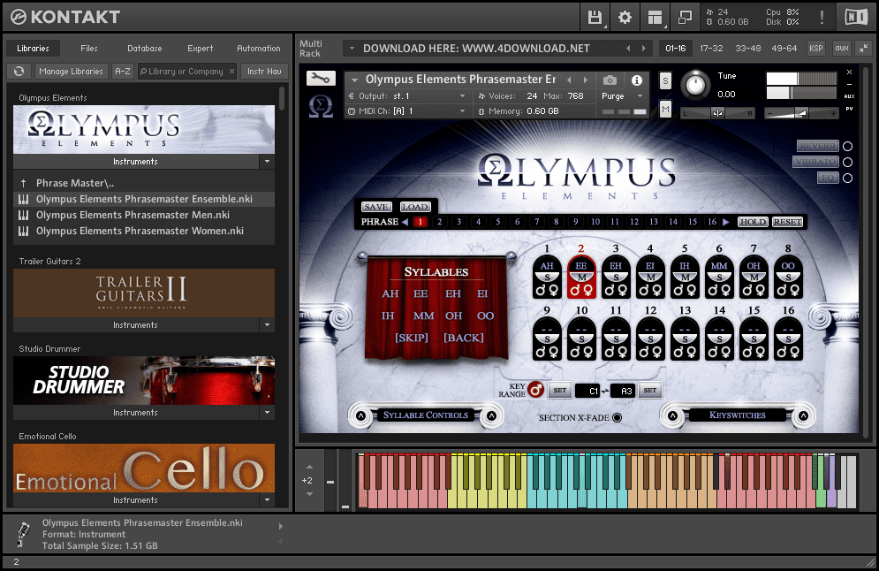The width and height of the screenshot is (879, 571).
Task: Select syllable slot 7 OH
Action: 754,277
